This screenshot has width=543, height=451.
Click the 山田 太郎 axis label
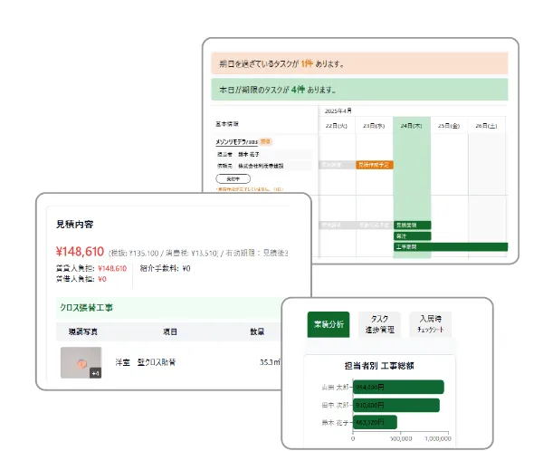(x=335, y=388)
